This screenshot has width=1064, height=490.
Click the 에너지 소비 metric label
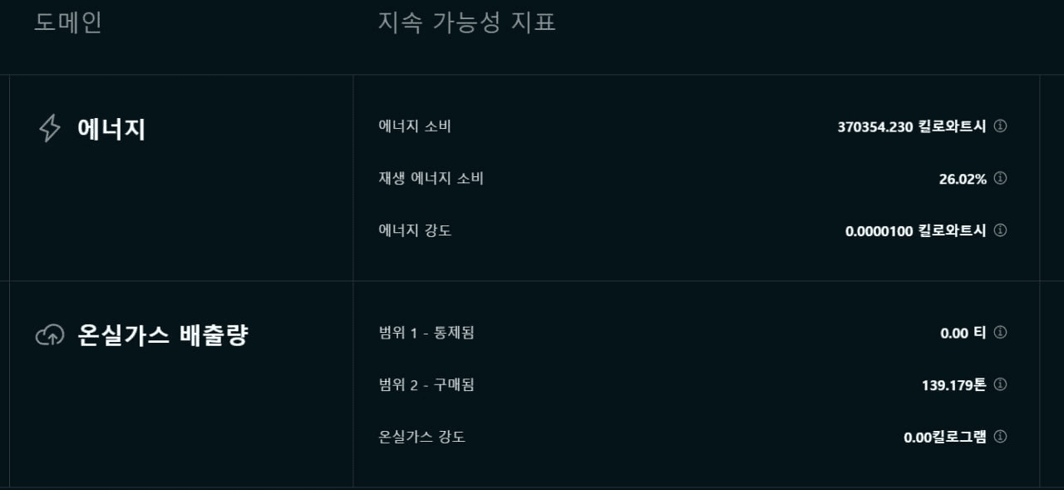[415, 126]
